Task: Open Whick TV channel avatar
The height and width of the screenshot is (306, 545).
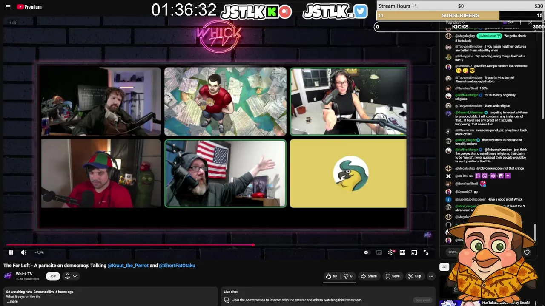Action: pyautogui.click(x=8, y=276)
